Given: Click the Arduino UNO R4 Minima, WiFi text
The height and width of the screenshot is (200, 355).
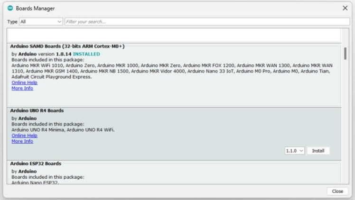Looking at the screenshot, I should (63, 130).
